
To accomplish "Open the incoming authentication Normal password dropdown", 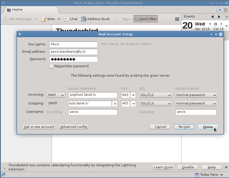I will click(x=196, y=95).
